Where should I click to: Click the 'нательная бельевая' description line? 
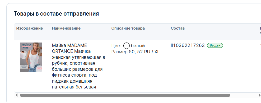74,87
